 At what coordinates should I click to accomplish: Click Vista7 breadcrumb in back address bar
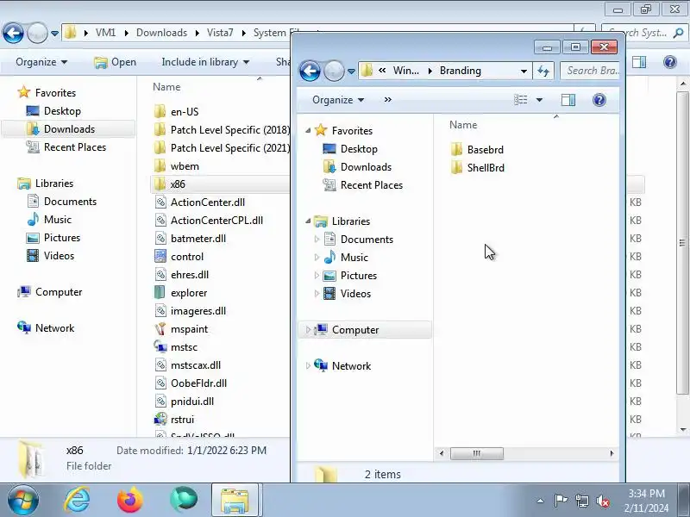coord(220,33)
